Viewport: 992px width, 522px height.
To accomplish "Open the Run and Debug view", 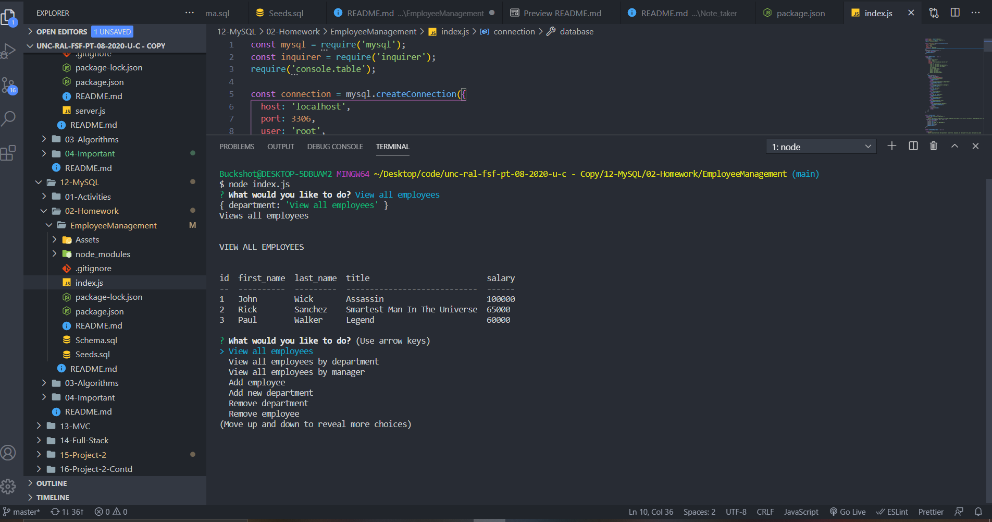I will point(9,51).
